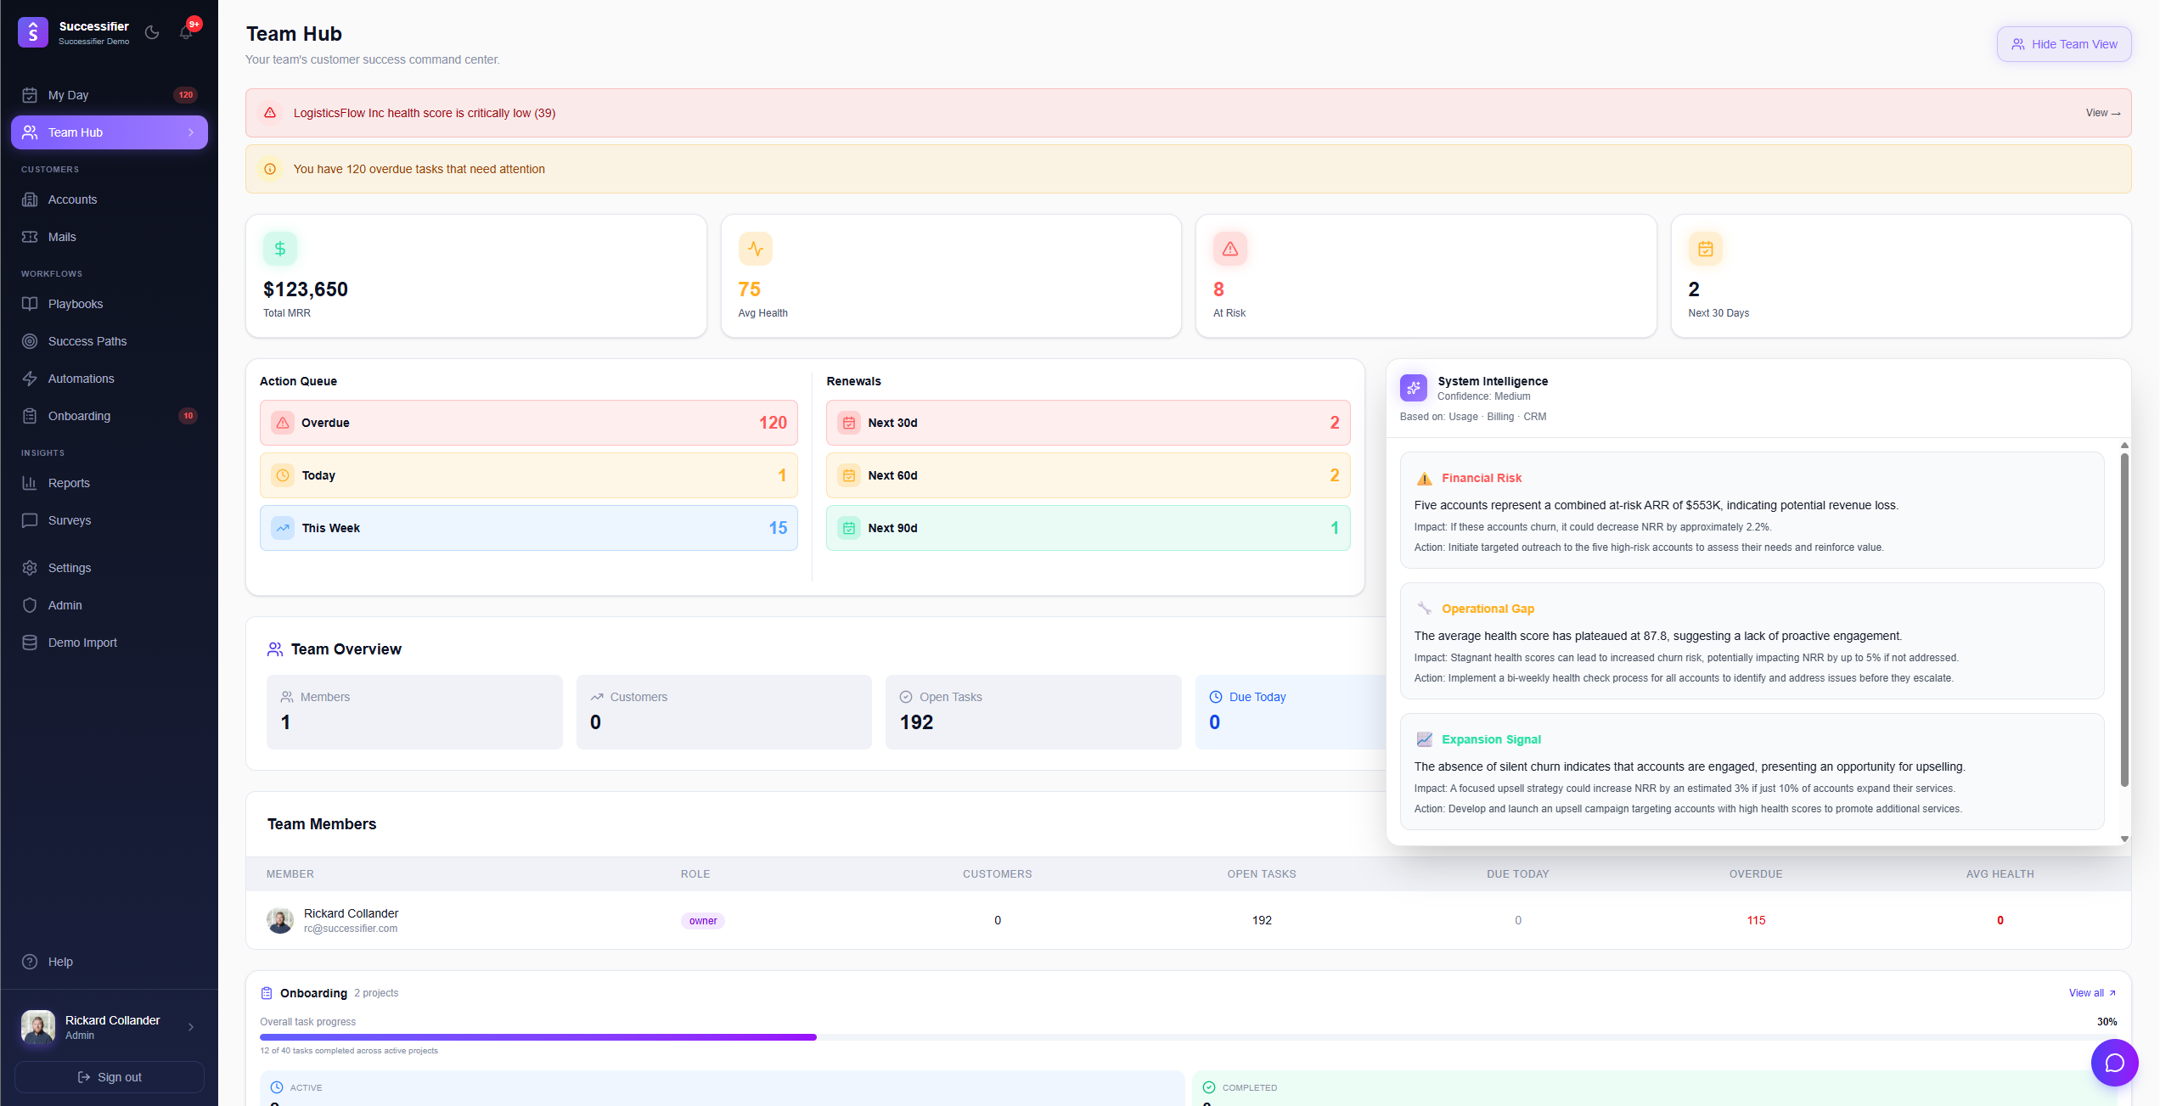The height and width of the screenshot is (1106, 2160).
Task: Toggle dark mode moon icon
Action: (x=152, y=32)
